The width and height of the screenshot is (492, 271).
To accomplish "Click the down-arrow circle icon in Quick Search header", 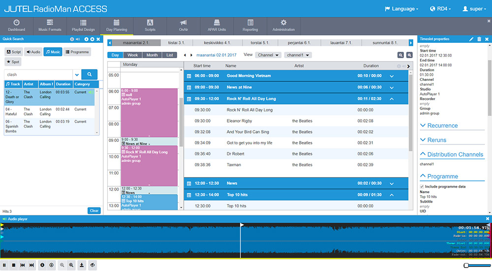I will (x=86, y=39).
